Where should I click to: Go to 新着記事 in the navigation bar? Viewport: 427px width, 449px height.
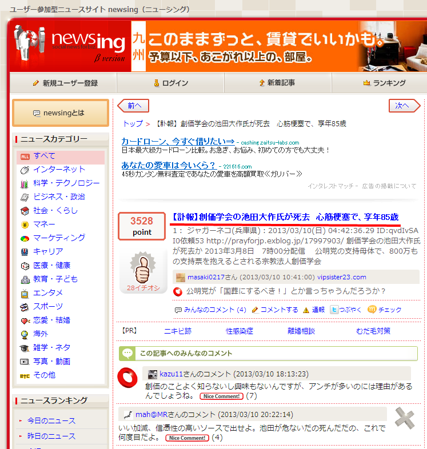pyautogui.click(x=277, y=83)
